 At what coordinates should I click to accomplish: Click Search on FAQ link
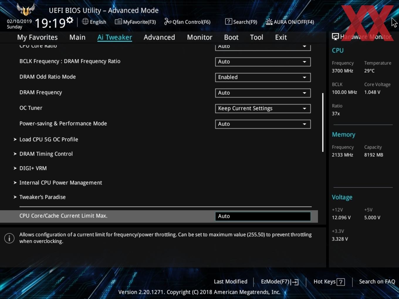click(x=377, y=281)
